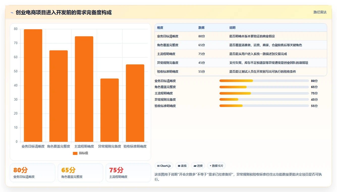Click the 数据卡片 chip
The height and width of the screenshot is (192, 337).
click(x=216, y=166)
